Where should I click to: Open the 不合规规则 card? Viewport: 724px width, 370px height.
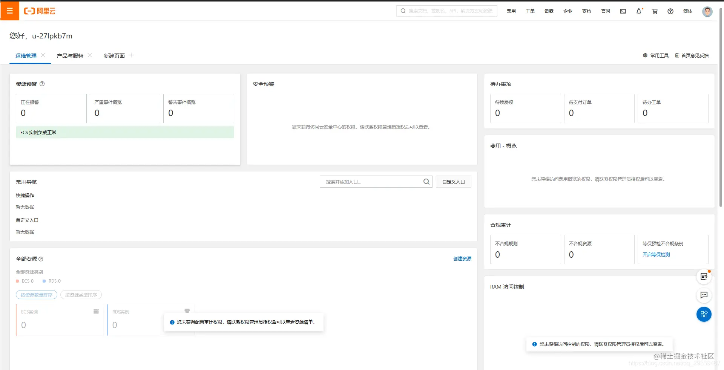(x=526, y=249)
